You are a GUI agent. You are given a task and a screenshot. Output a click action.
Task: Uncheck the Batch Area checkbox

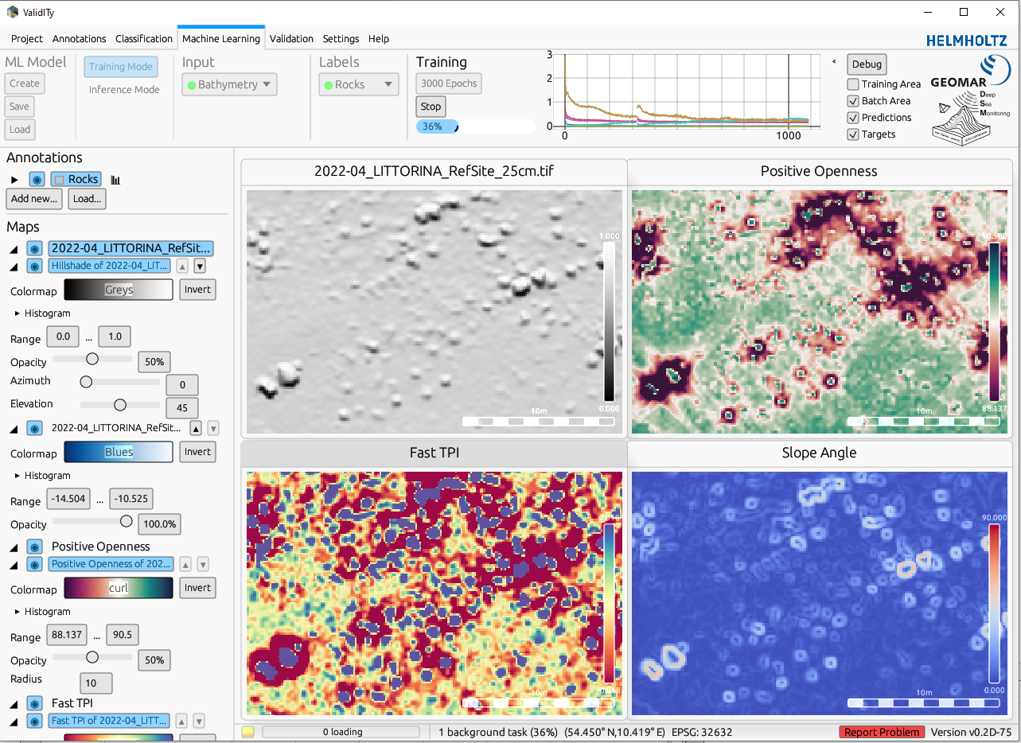click(x=853, y=101)
